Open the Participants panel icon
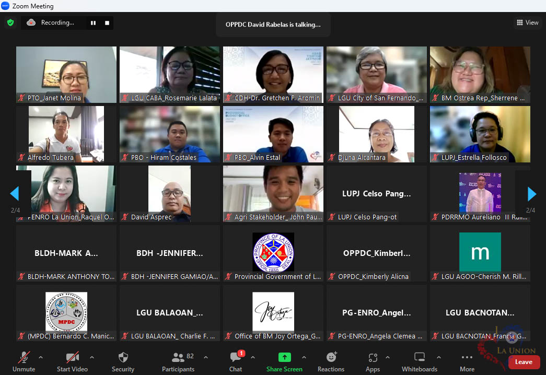The image size is (546, 375). tap(178, 357)
